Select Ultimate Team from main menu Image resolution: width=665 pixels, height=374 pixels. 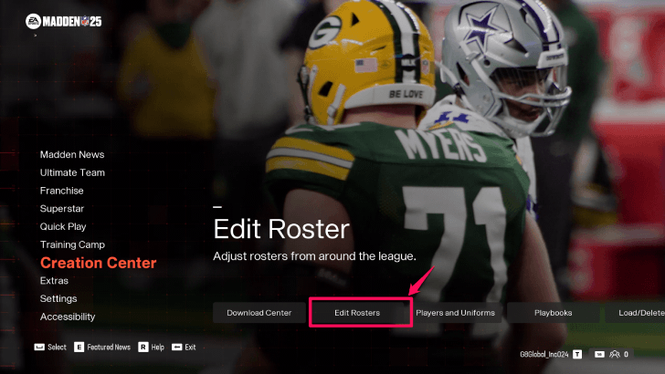point(72,172)
